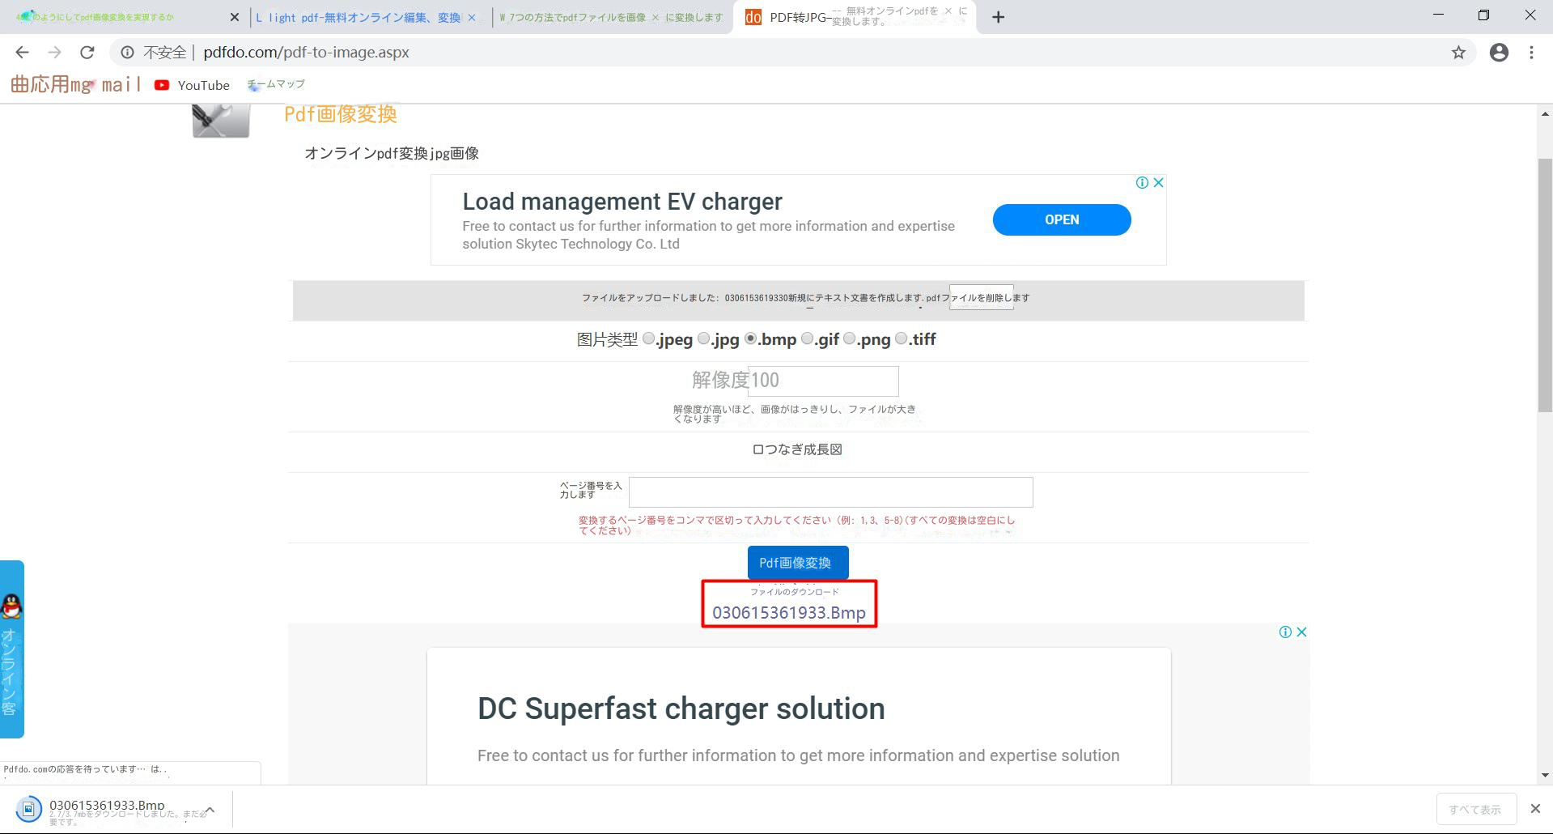
Task: Open the Chrome three-dot menu
Action: [x=1531, y=53]
